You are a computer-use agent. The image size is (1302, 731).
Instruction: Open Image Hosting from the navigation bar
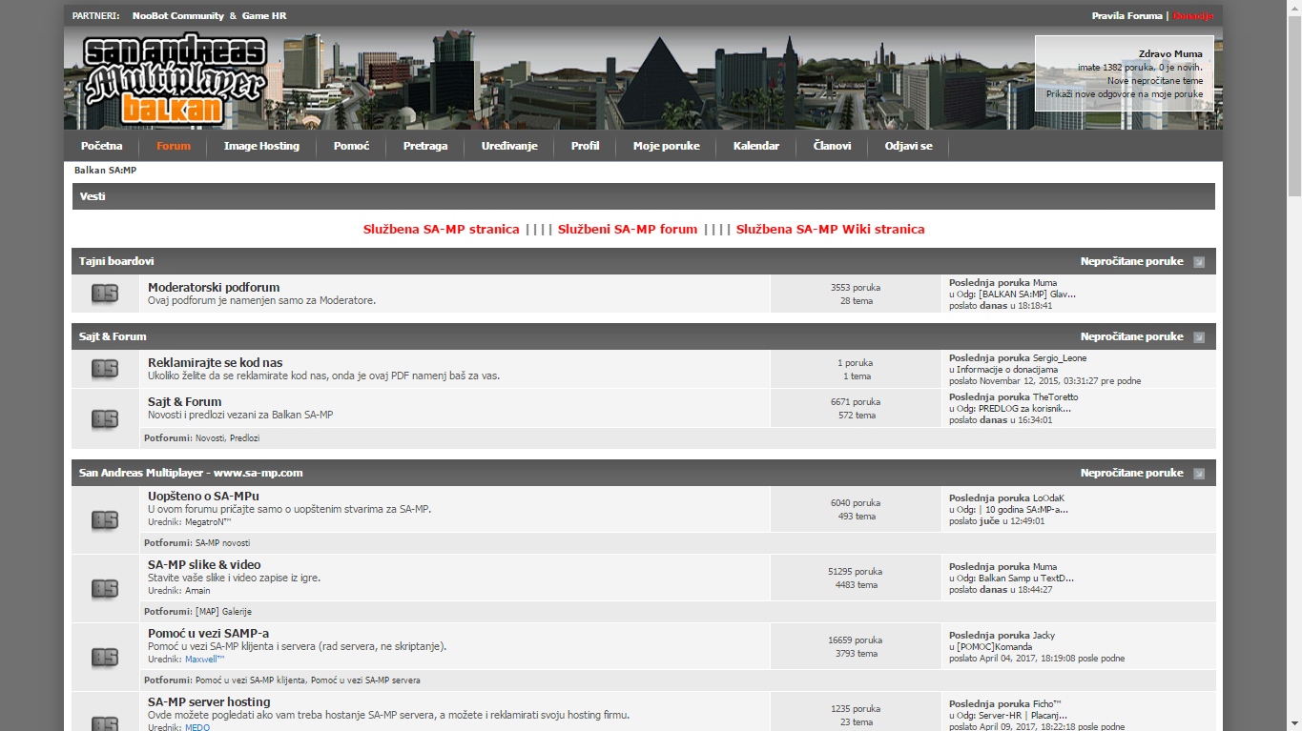coord(261,146)
